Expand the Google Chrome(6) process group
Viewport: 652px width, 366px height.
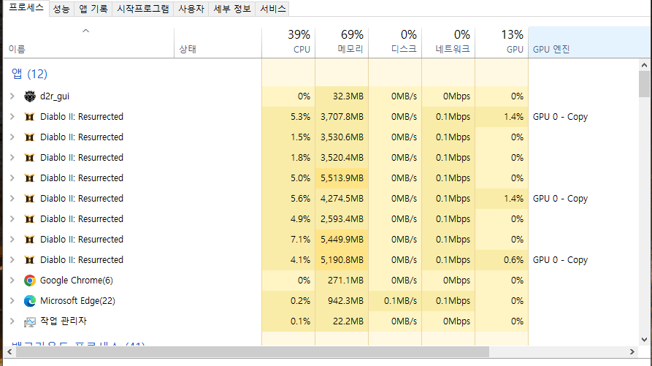tap(12, 281)
